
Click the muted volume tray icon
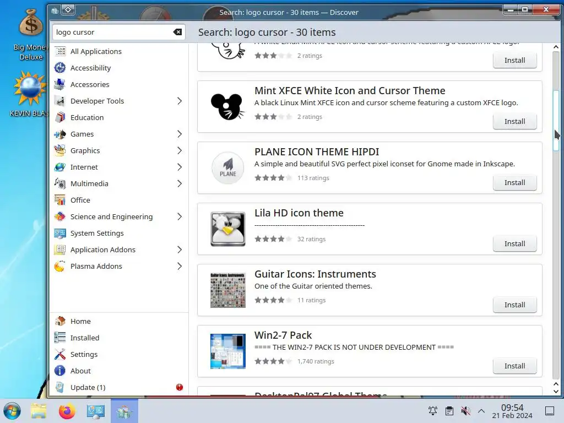click(x=466, y=411)
